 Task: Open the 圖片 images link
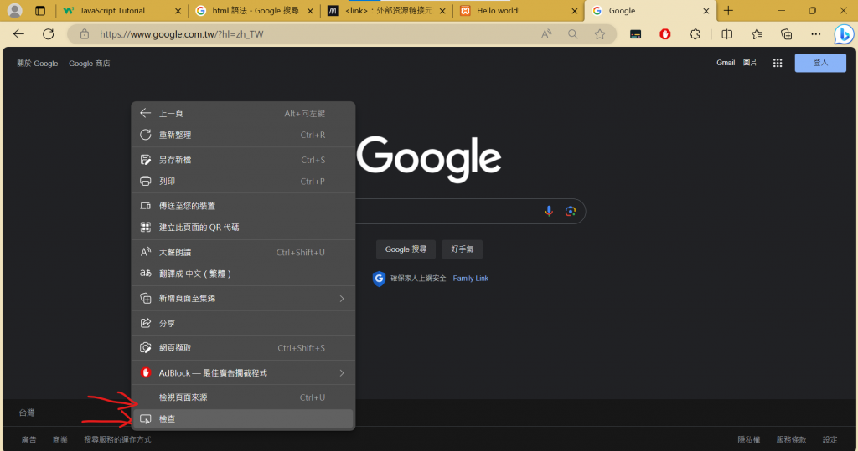click(x=750, y=63)
